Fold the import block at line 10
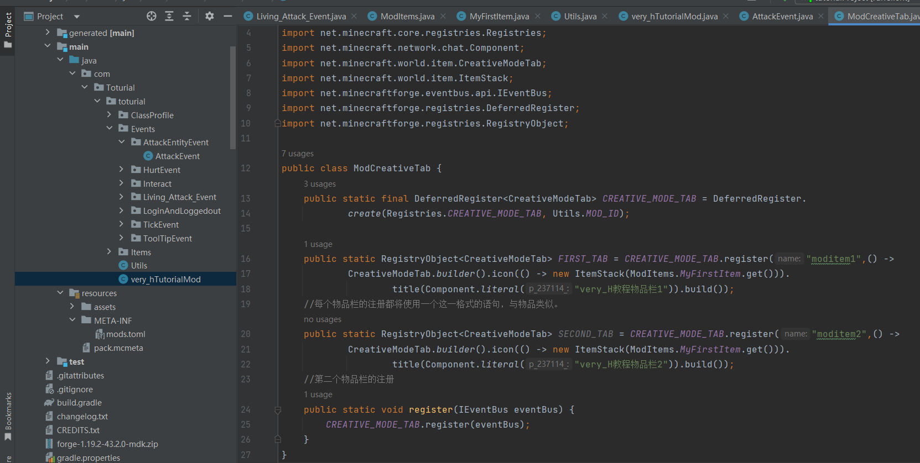The image size is (920, 463). click(278, 123)
